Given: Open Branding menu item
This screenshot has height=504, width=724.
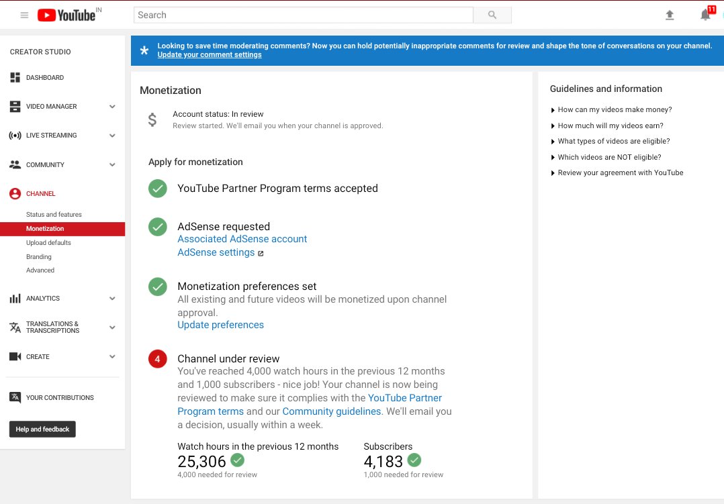Looking at the screenshot, I should pyautogui.click(x=39, y=256).
